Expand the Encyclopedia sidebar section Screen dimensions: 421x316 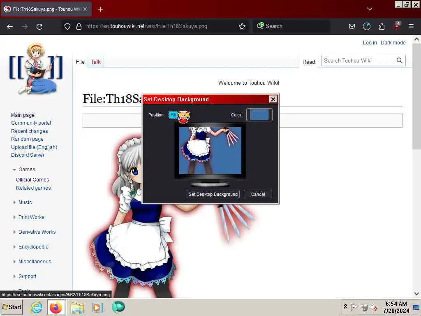tap(14, 247)
